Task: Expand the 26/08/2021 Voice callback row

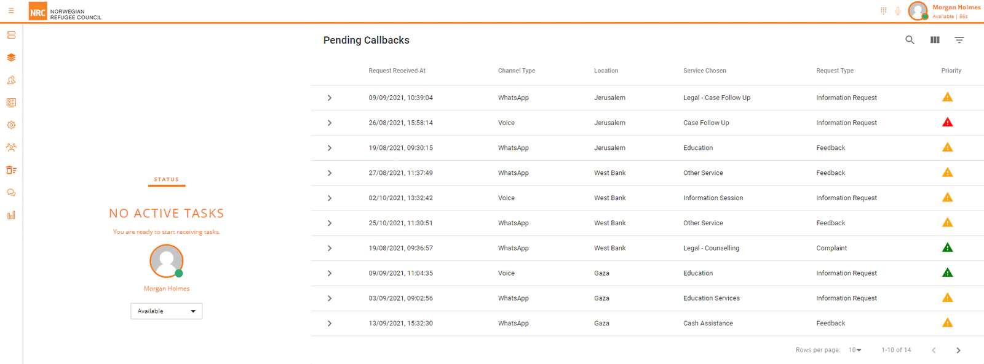Action: coord(330,123)
